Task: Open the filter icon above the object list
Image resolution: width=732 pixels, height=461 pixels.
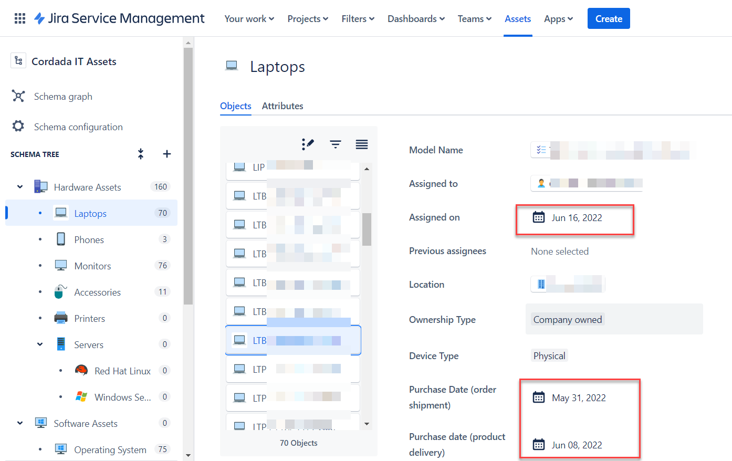Action: click(335, 144)
